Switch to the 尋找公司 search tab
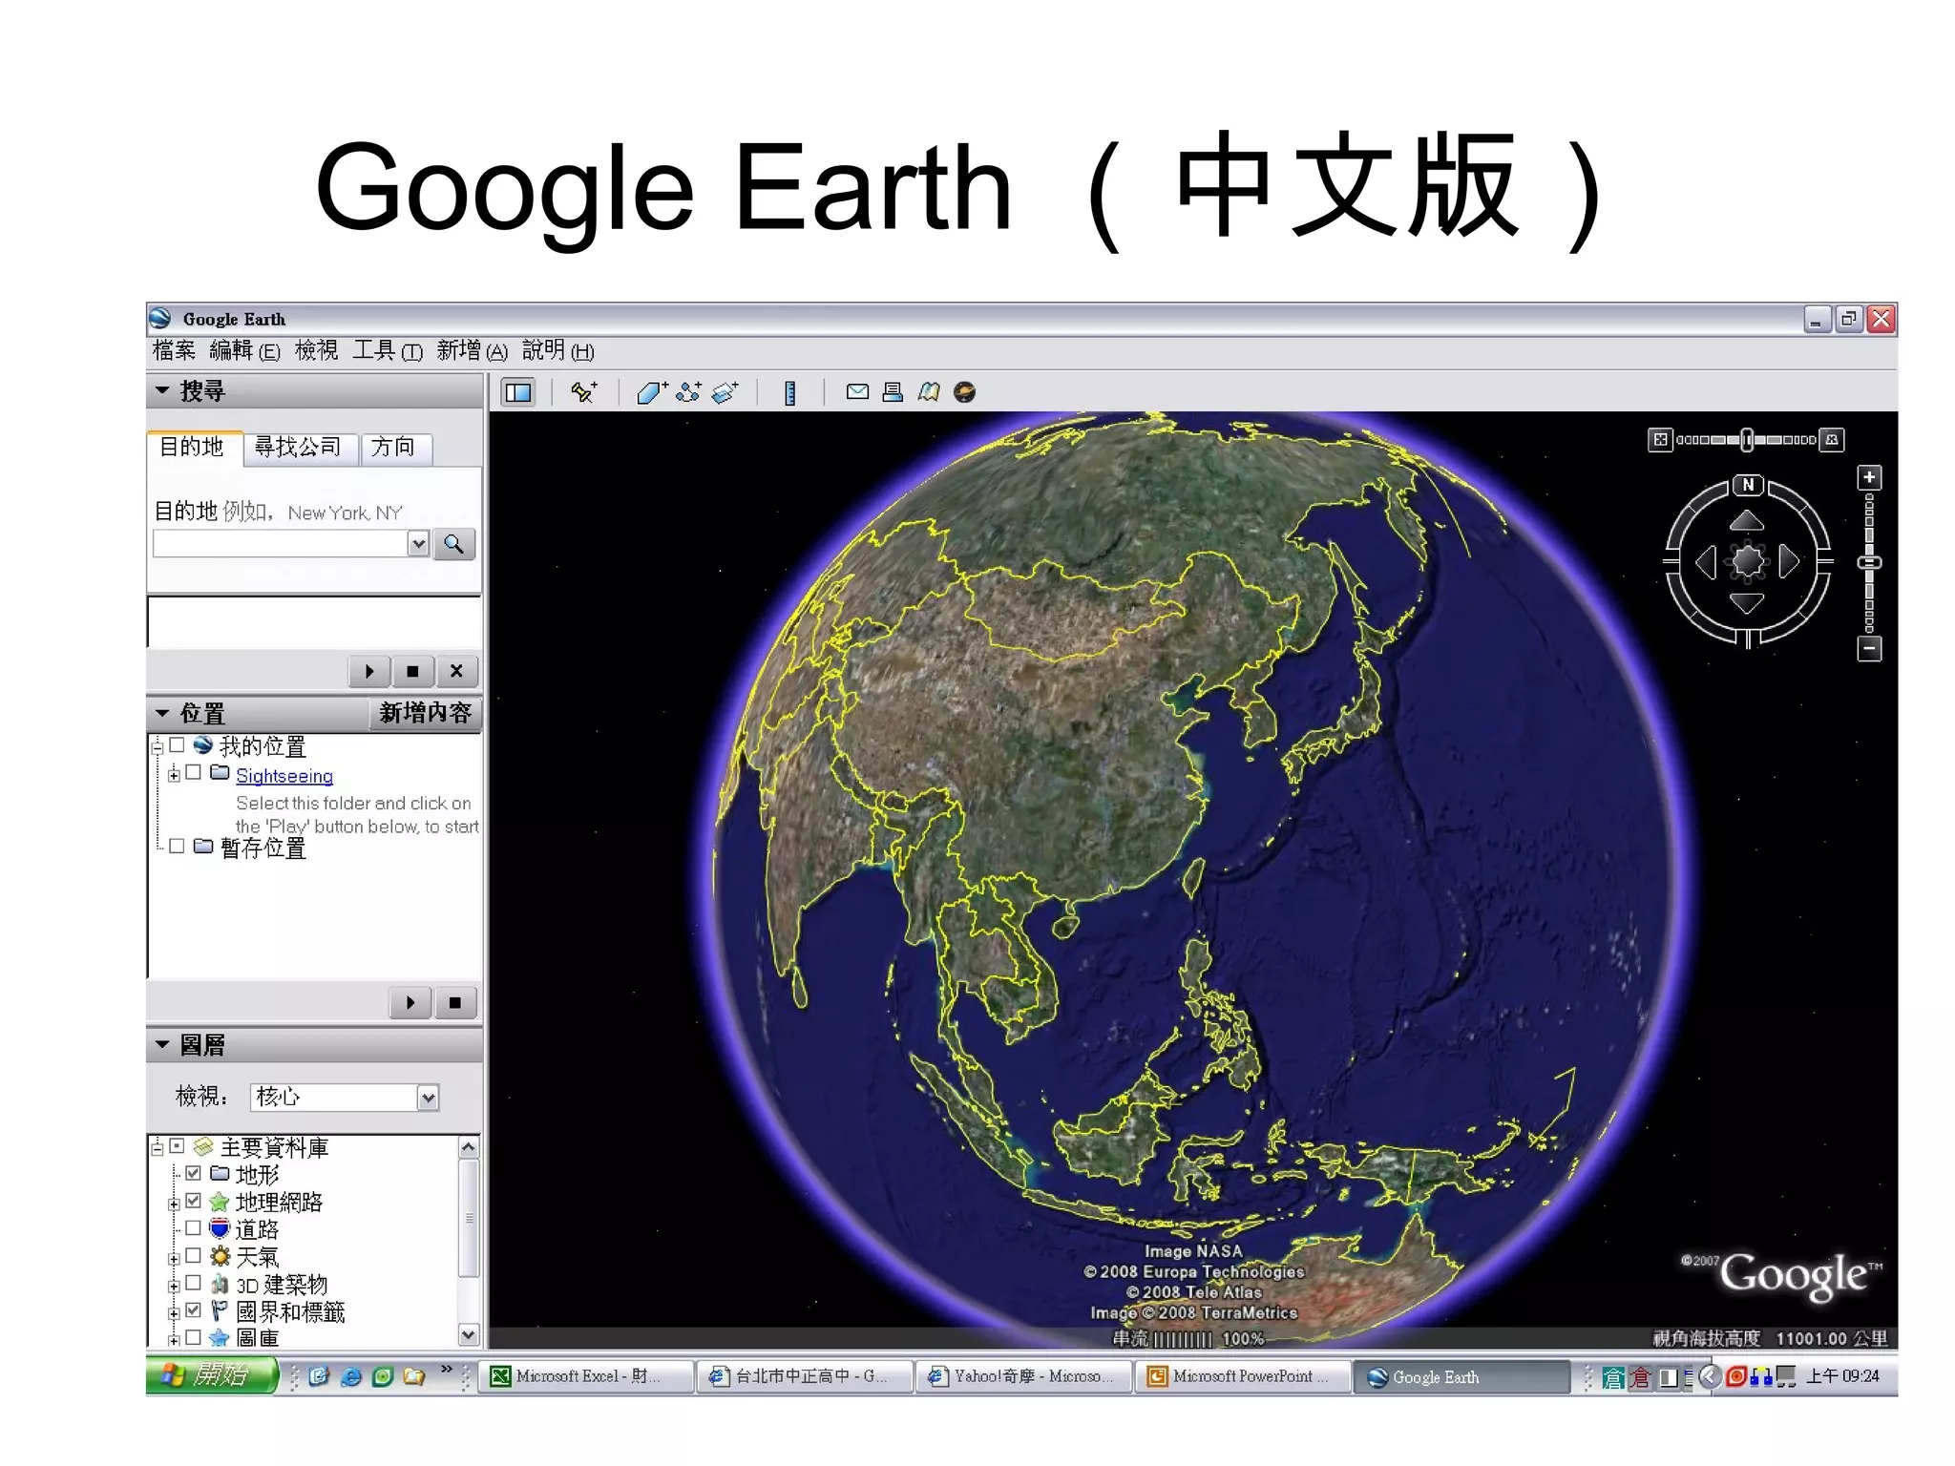The height and width of the screenshot is (1466, 1955). tap(299, 448)
